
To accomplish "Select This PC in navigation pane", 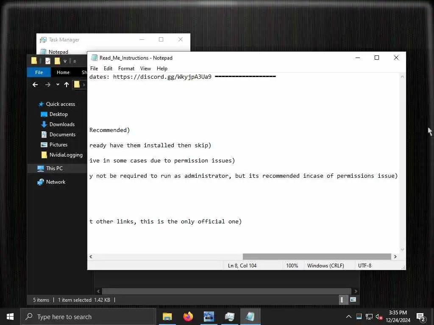I will (x=54, y=168).
